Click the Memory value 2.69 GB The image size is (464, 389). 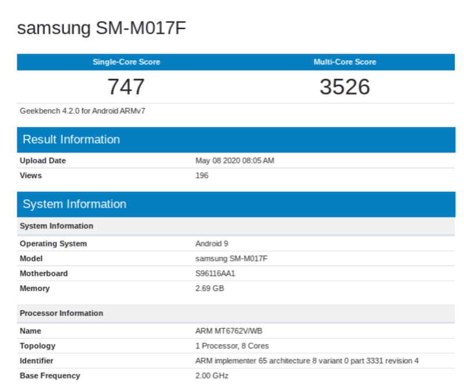click(209, 288)
